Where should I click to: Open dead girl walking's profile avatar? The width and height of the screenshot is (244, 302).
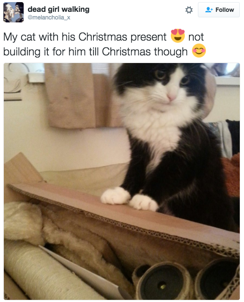tap(14, 12)
